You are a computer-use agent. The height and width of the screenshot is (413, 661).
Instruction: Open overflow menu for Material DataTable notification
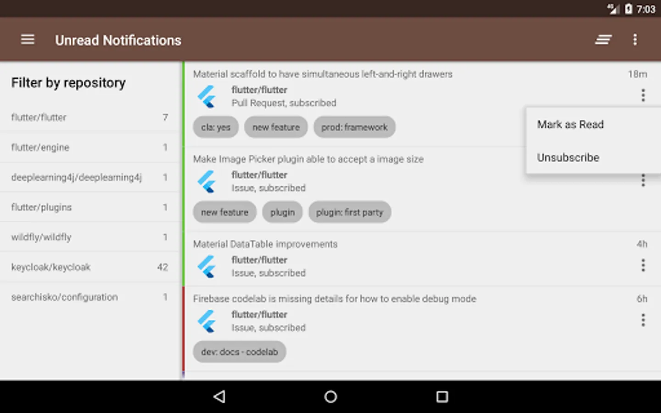[x=643, y=265]
